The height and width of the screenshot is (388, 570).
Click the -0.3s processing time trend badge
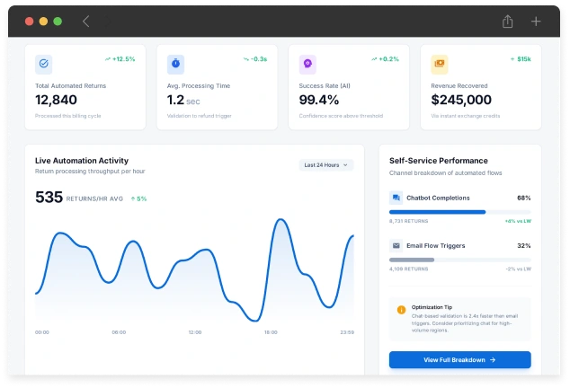pos(254,59)
